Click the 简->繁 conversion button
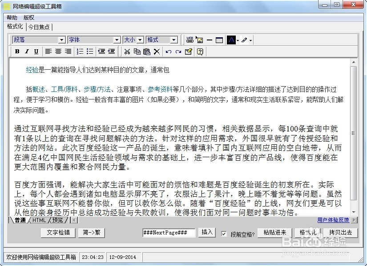This screenshot has width=367, height=266. click(92, 233)
